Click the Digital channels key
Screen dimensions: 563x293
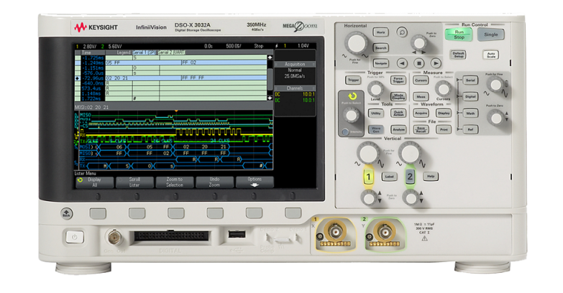pos(470,97)
